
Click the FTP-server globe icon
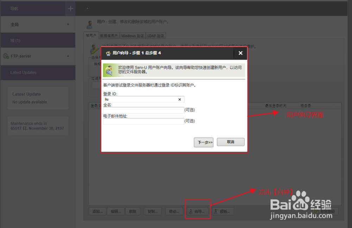tap(6, 56)
